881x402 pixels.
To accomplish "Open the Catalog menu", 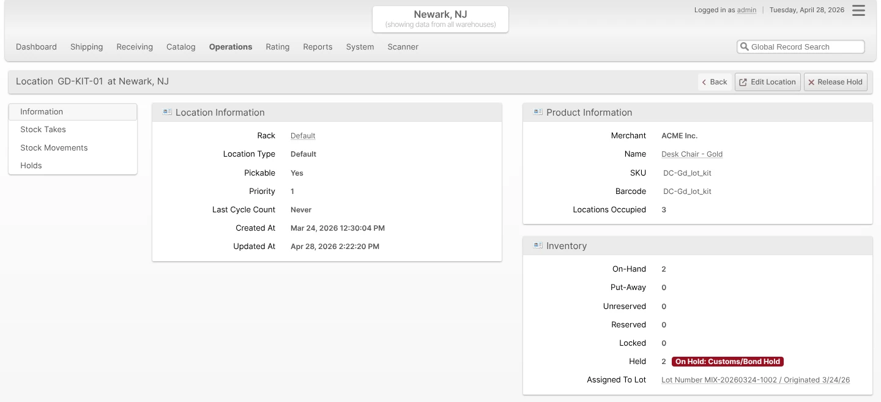I will tap(181, 47).
